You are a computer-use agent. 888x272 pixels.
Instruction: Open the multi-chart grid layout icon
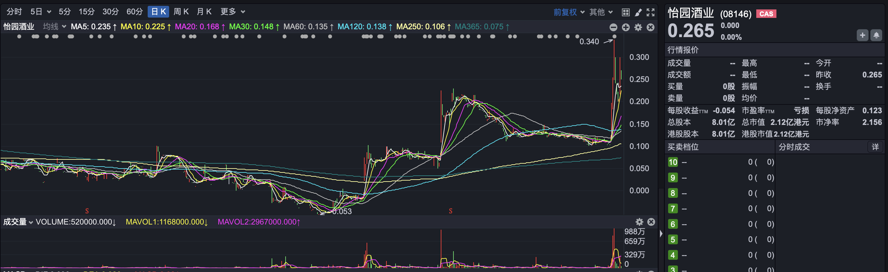point(625,12)
